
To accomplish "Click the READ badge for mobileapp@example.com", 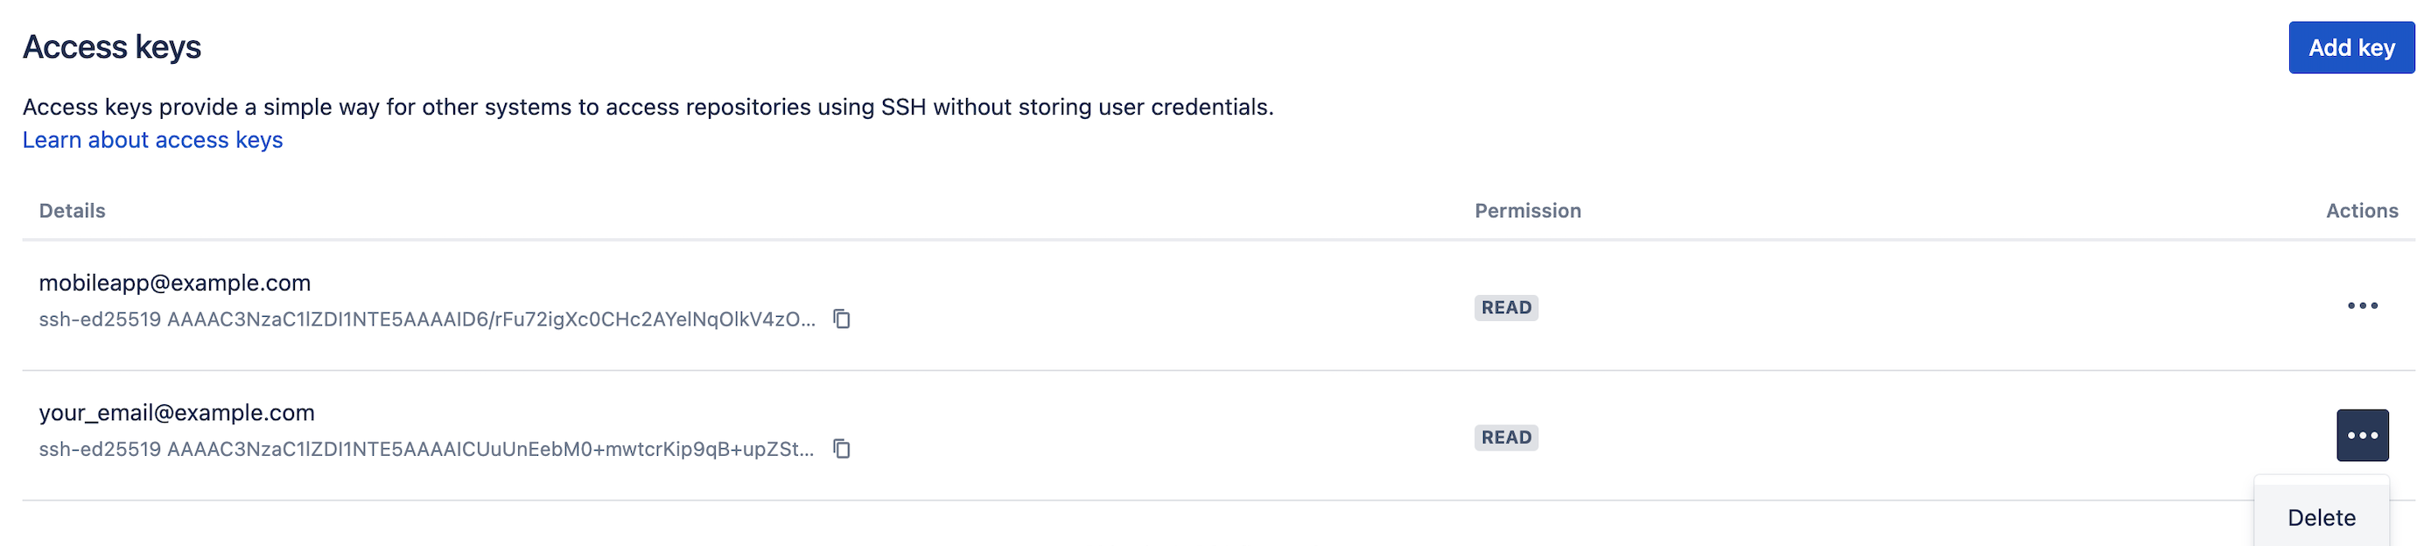I will 1506,307.
